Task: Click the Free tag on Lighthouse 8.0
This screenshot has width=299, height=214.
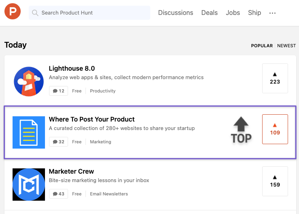Action: click(77, 91)
